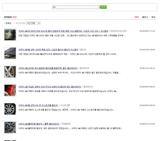
Task: Sort results by 최근작성일 (latest date)
Action: [x=20, y=23]
